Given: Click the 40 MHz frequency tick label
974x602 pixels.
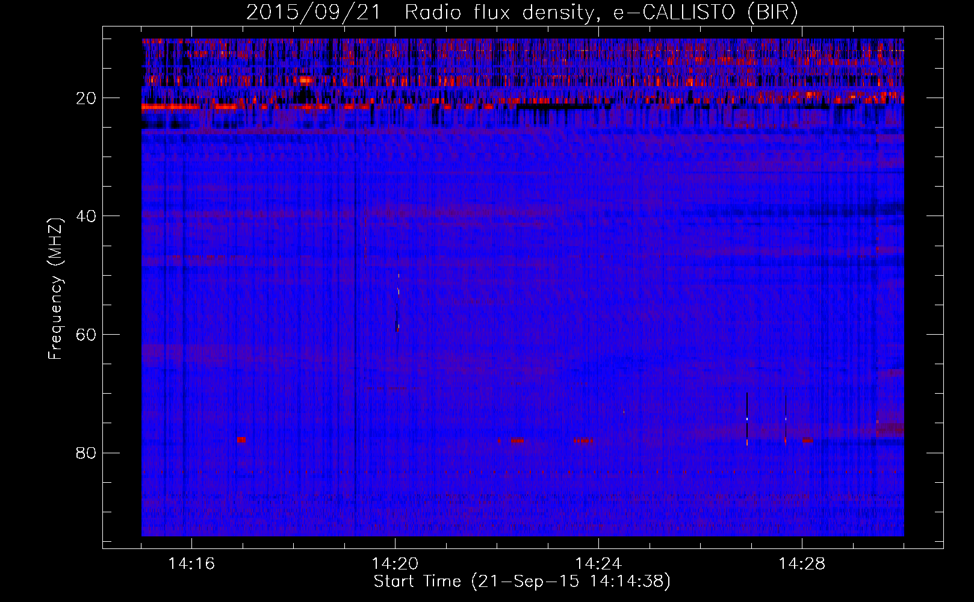Looking at the screenshot, I should tap(86, 216).
